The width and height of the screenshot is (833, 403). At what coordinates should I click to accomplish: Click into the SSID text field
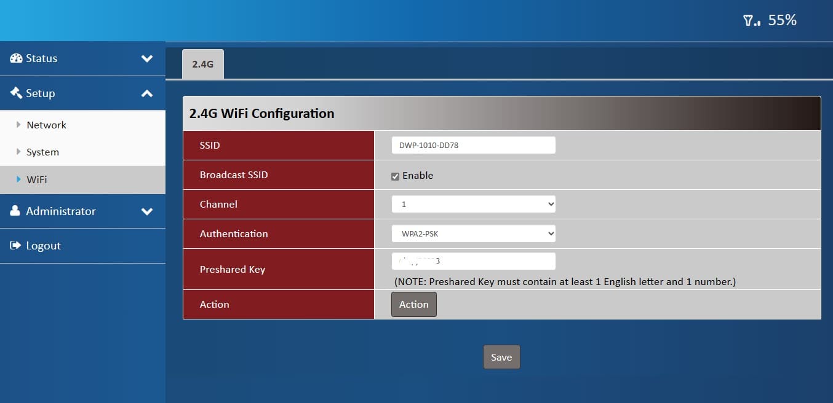[473, 146]
